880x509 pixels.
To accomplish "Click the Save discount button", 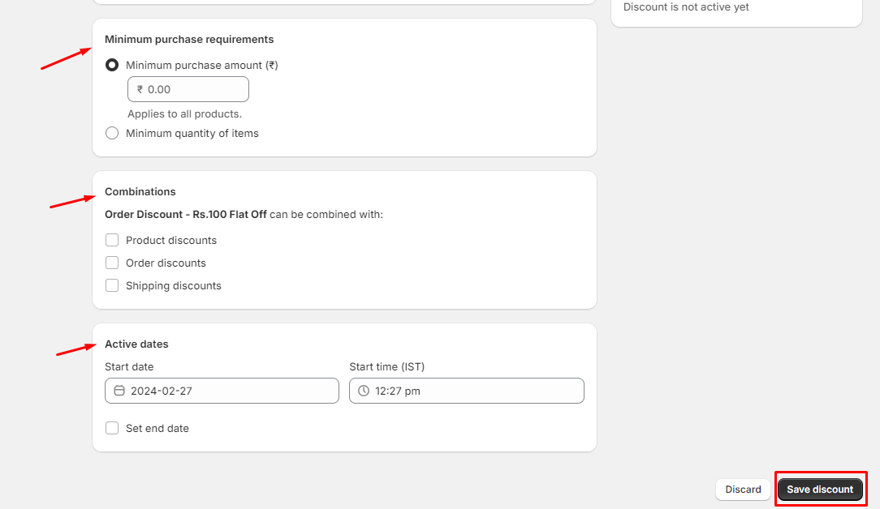I will coord(820,490).
